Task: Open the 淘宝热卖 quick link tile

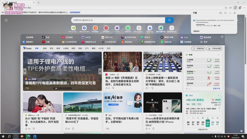Action: pos(95,29)
